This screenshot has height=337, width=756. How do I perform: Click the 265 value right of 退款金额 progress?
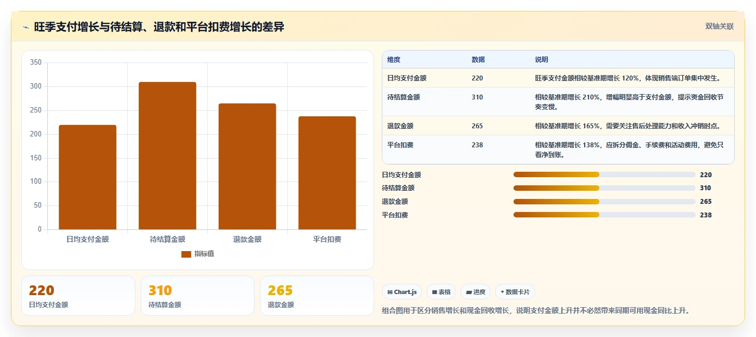(x=706, y=202)
